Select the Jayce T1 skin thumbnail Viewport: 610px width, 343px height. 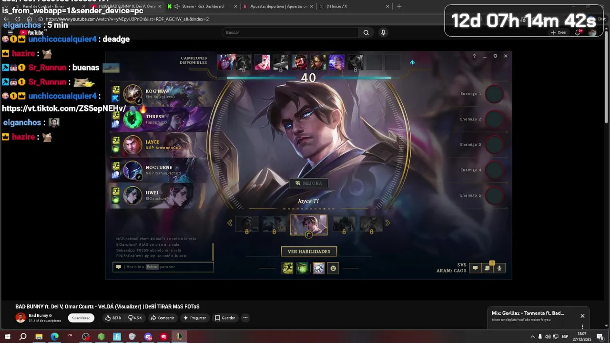[309, 224]
